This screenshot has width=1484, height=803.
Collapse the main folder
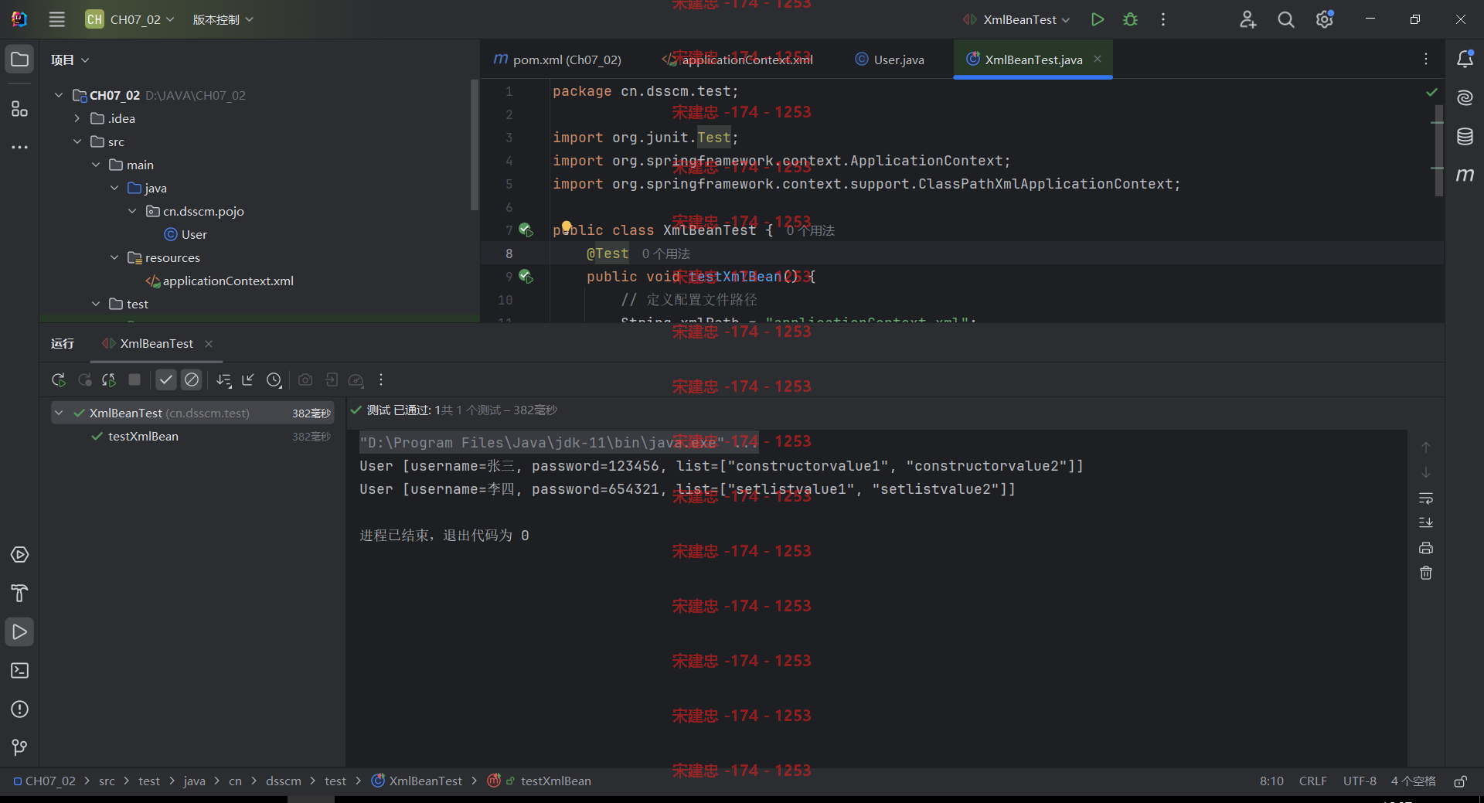[x=96, y=165]
